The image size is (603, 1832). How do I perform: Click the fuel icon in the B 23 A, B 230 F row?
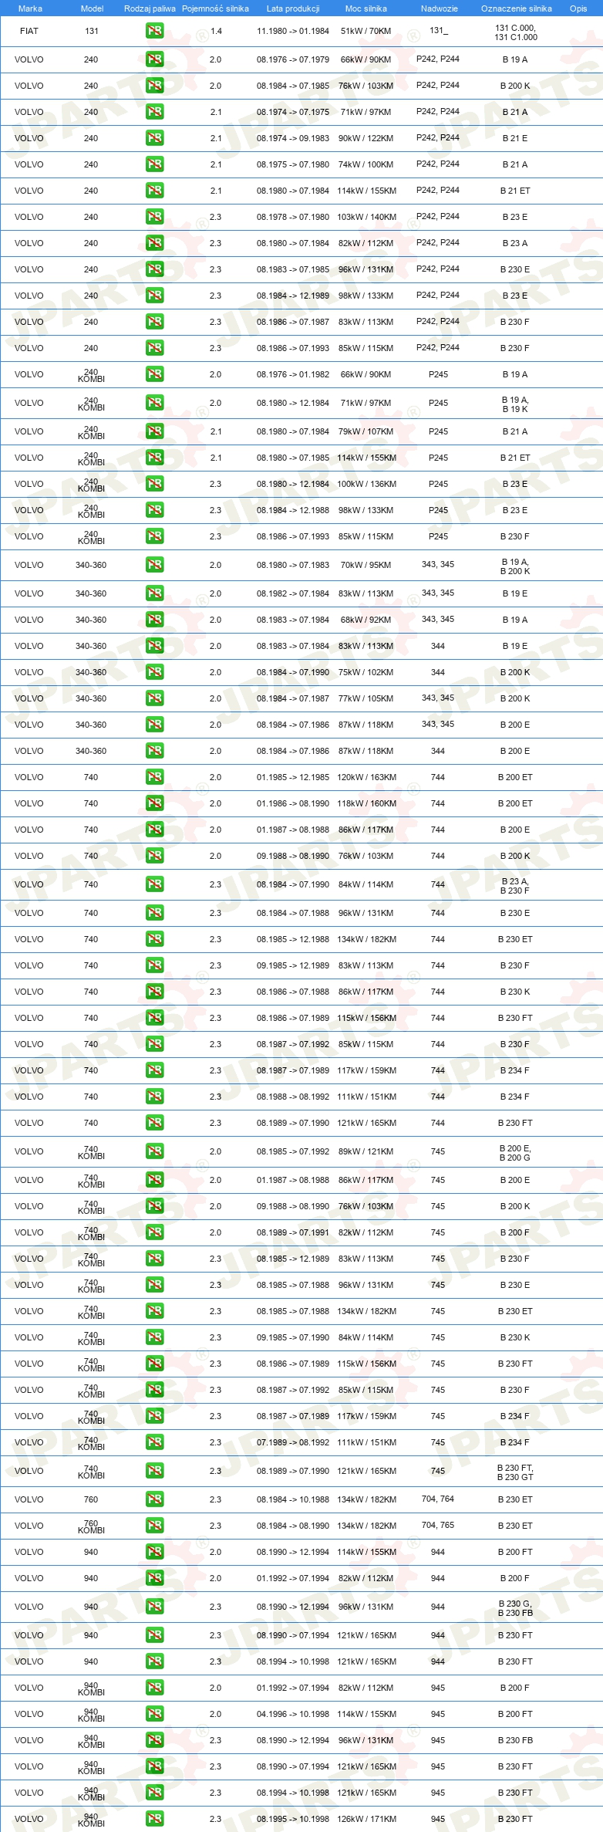(x=154, y=884)
